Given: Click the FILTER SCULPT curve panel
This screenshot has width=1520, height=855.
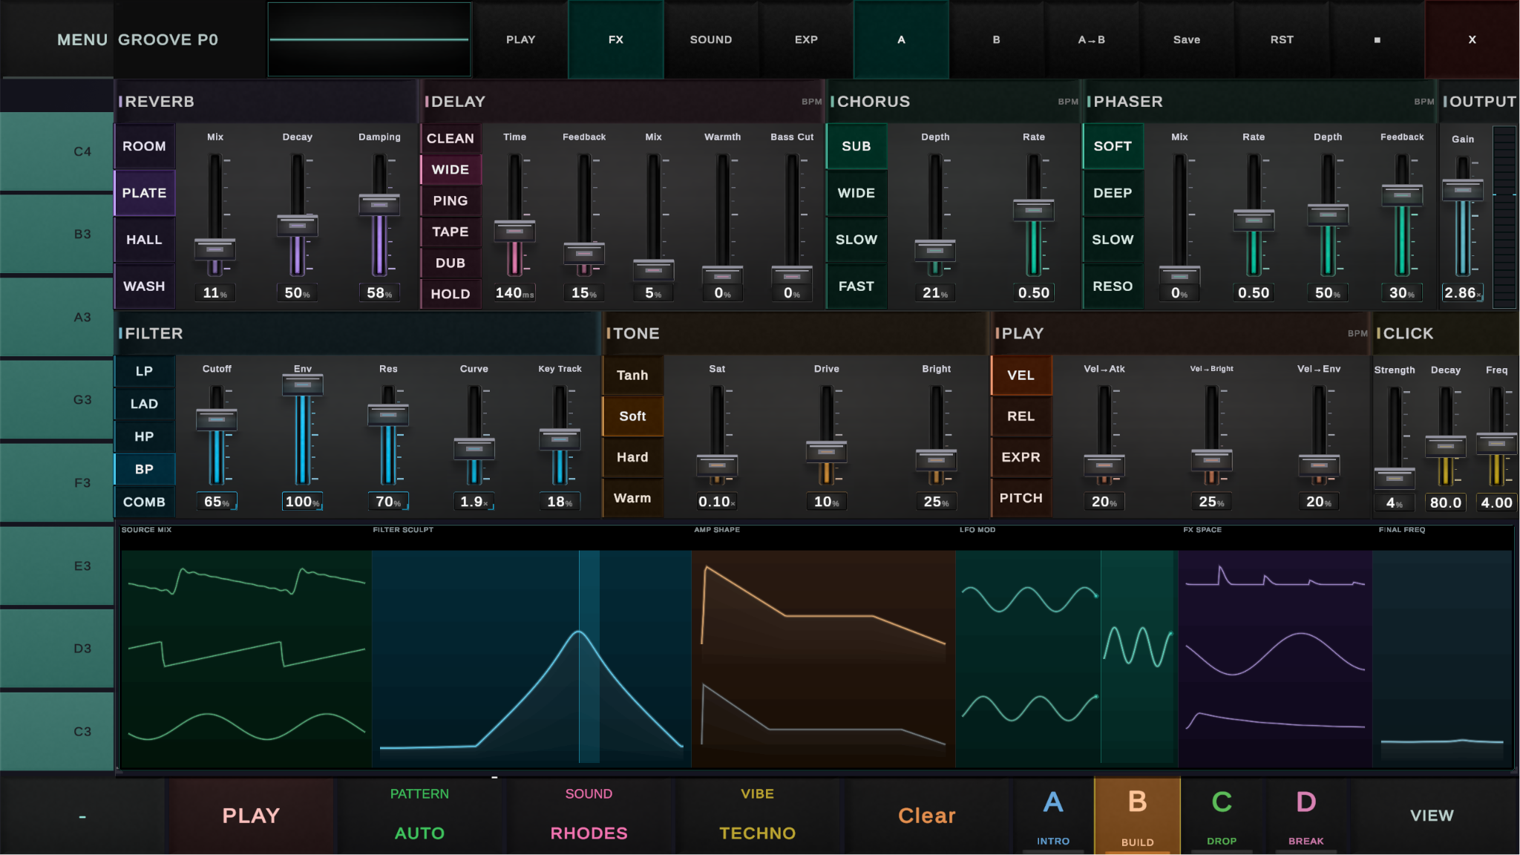Looking at the screenshot, I should pos(531,658).
